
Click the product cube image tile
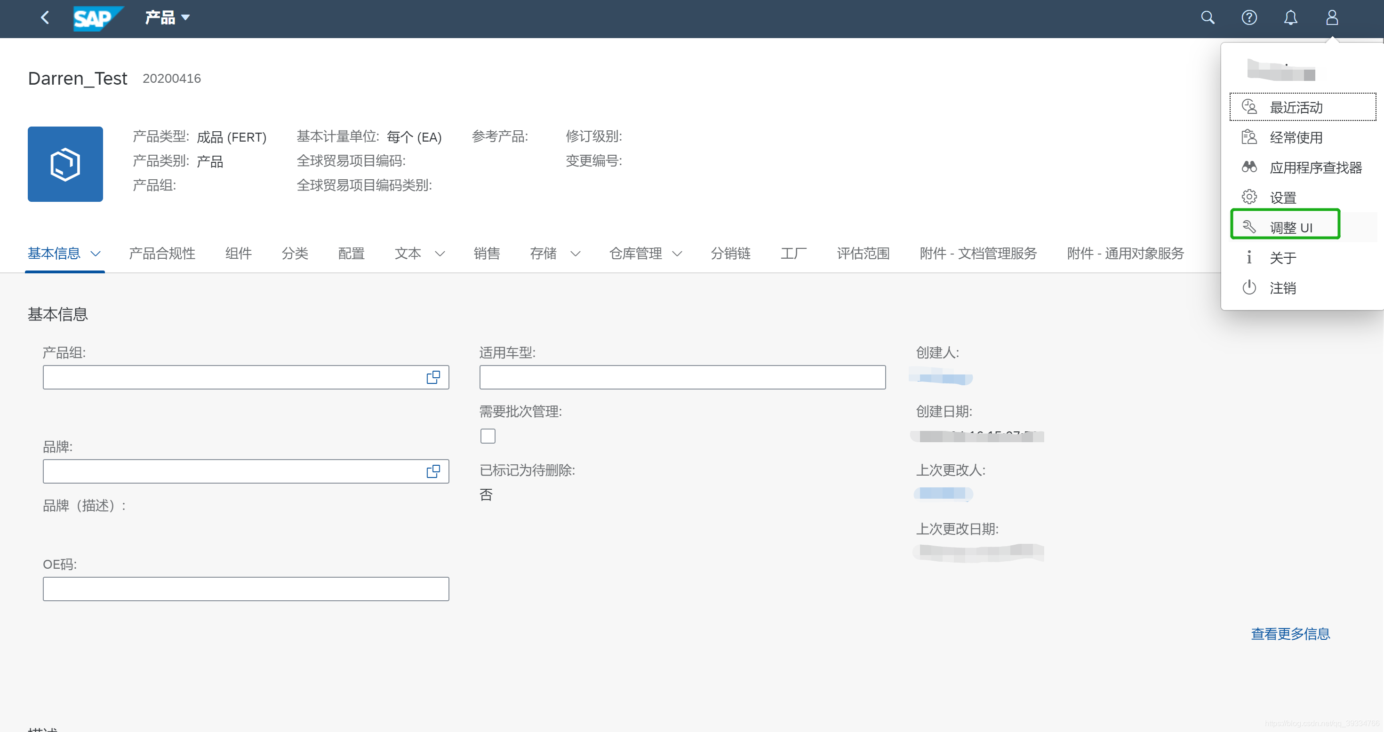pos(65,164)
